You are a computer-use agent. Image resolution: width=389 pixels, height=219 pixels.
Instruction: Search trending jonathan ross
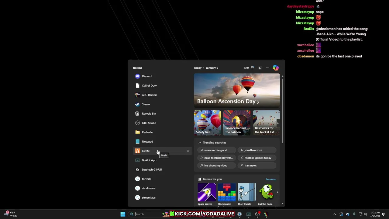(x=257, y=150)
